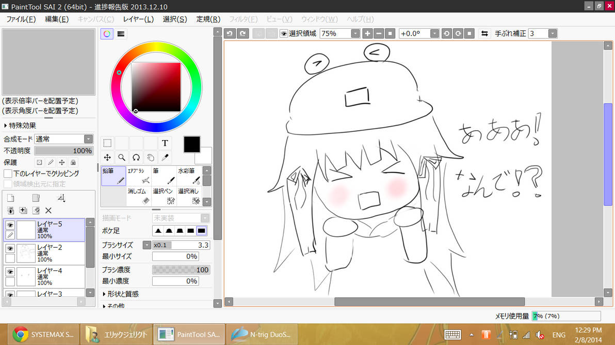615x345 pixels.
Task: Select the Eyedropper tool
Action: click(165, 157)
